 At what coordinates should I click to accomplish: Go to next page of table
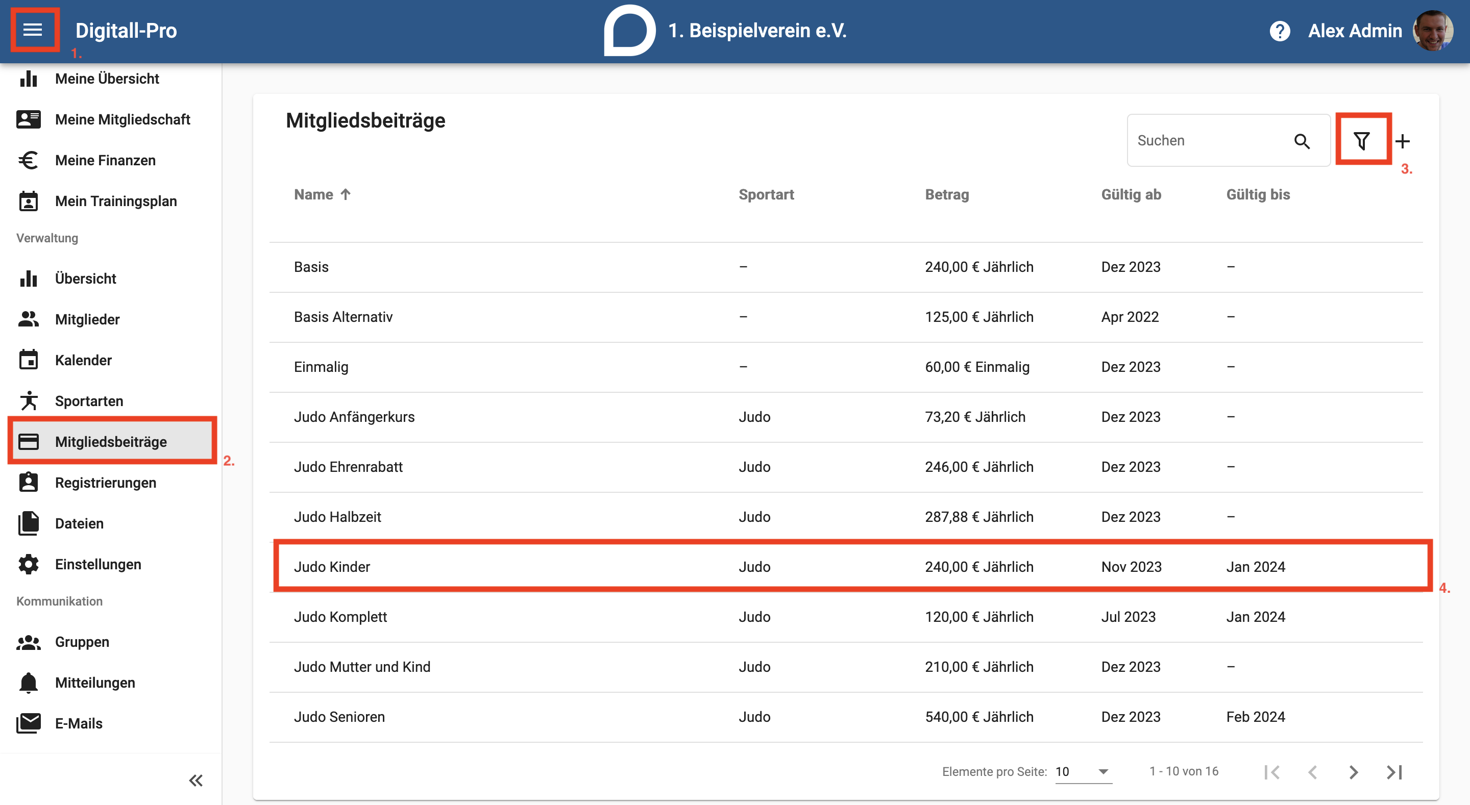[x=1354, y=772]
